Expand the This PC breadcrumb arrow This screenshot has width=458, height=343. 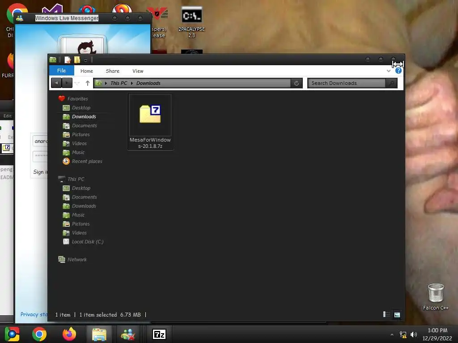click(132, 83)
